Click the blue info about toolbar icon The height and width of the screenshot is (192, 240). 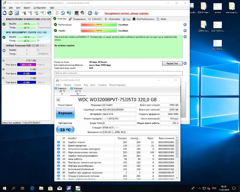click(96, 13)
